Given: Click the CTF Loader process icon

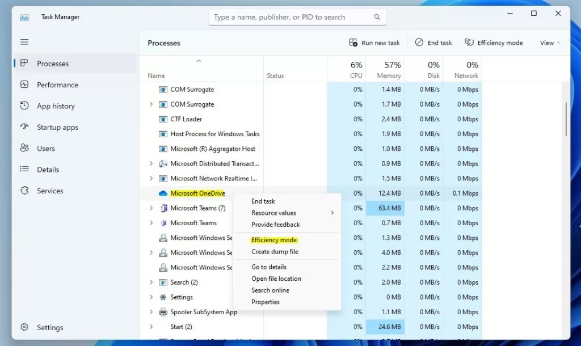Looking at the screenshot, I should [x=163, y=119].
